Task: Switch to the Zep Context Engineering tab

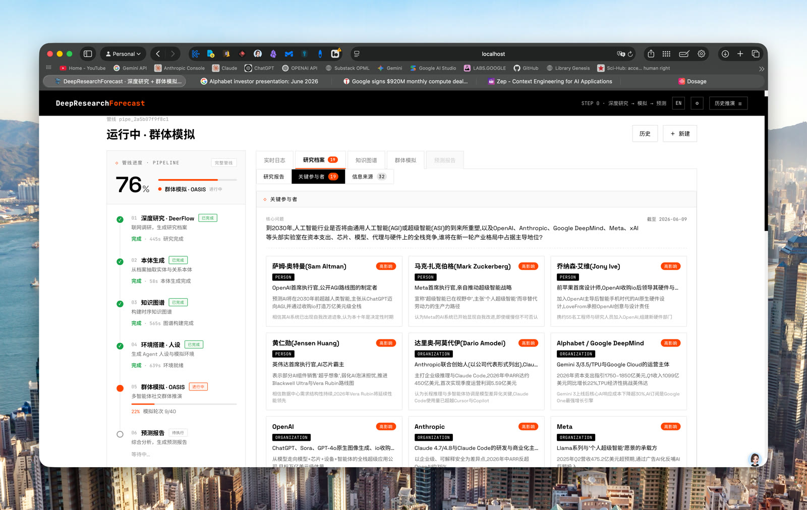Action: [550, 81]
